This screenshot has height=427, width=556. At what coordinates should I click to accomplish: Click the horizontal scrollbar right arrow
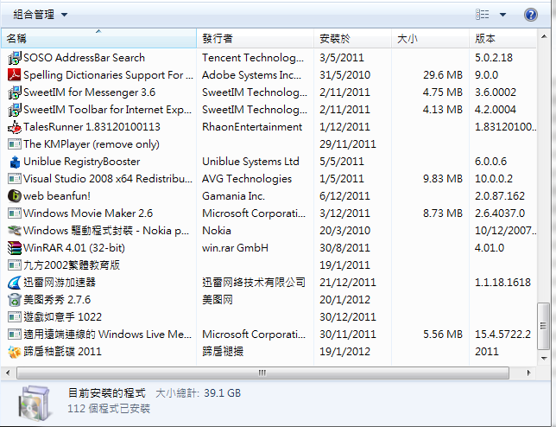tap(528, 373)
